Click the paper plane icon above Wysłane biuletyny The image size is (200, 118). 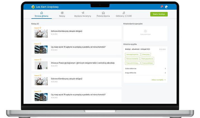[83, 13]
